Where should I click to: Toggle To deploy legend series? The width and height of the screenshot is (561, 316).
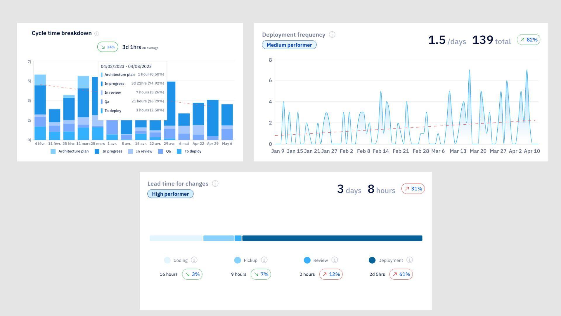click(189, 151)
